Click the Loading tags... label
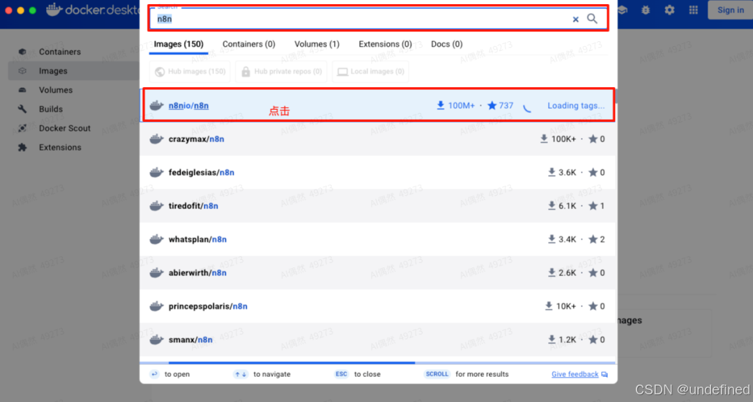Screen dimensions: 753x402 [x=576, y=105]
